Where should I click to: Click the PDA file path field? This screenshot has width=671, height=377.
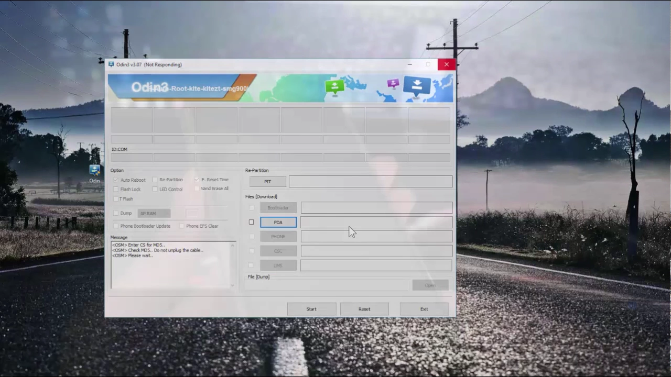376,223
